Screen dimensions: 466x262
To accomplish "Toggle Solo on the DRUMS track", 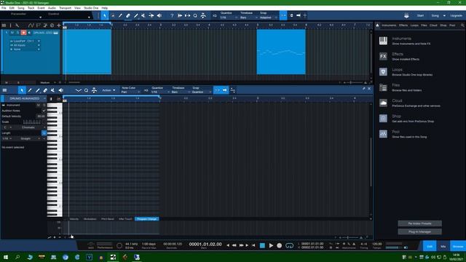I will click(x=17, y=32).
